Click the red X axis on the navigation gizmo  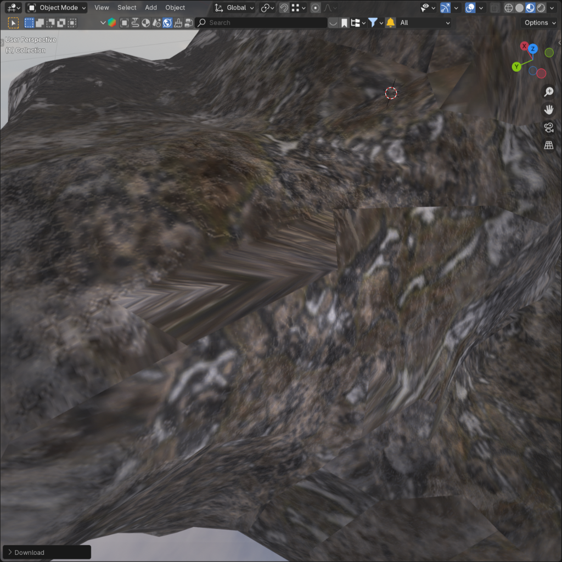pos(525,46)
